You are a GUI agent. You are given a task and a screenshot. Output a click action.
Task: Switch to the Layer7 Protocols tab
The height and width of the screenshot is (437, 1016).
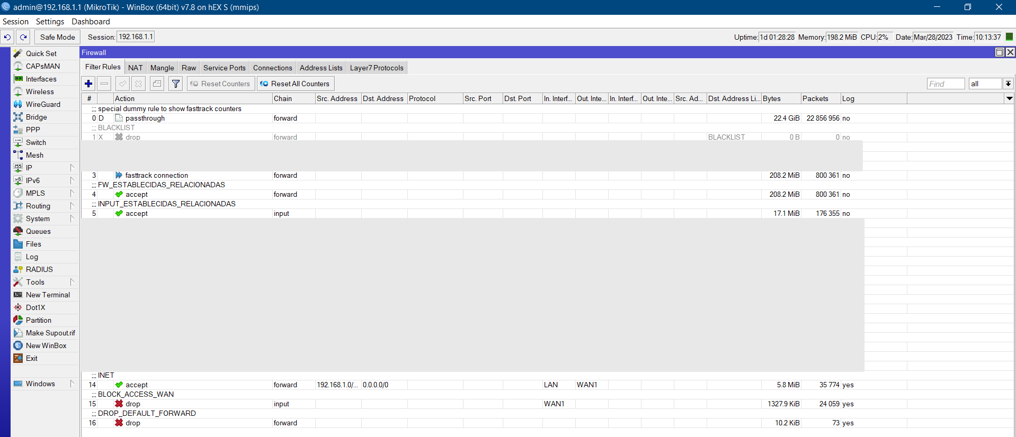point(377,68)
